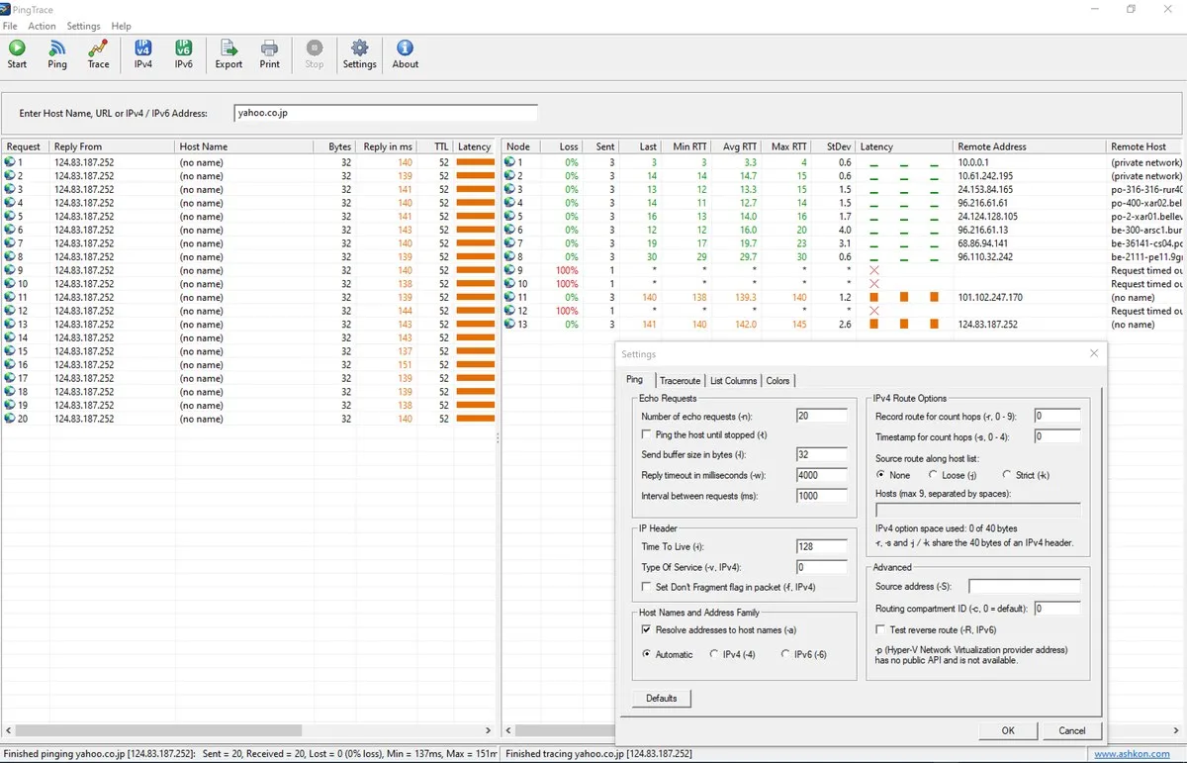The image size is (1187, 763).
Task: Click the Send buffer size field
Action: tap(822, 455)
